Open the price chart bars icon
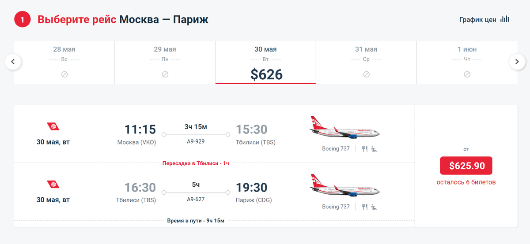 tap(504, 19)
